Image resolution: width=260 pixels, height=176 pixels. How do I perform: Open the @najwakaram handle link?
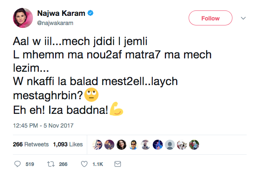55,23
